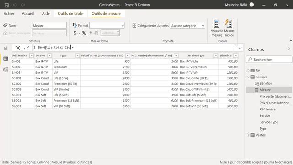Apply thousands separator comma format
Viewport: 293px width, 165px height.
pyautogui.click(x=91, y=33)
